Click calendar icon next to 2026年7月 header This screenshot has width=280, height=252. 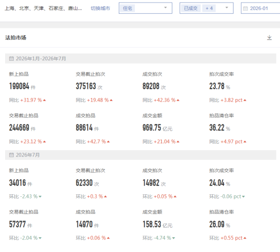click(11, 155)
